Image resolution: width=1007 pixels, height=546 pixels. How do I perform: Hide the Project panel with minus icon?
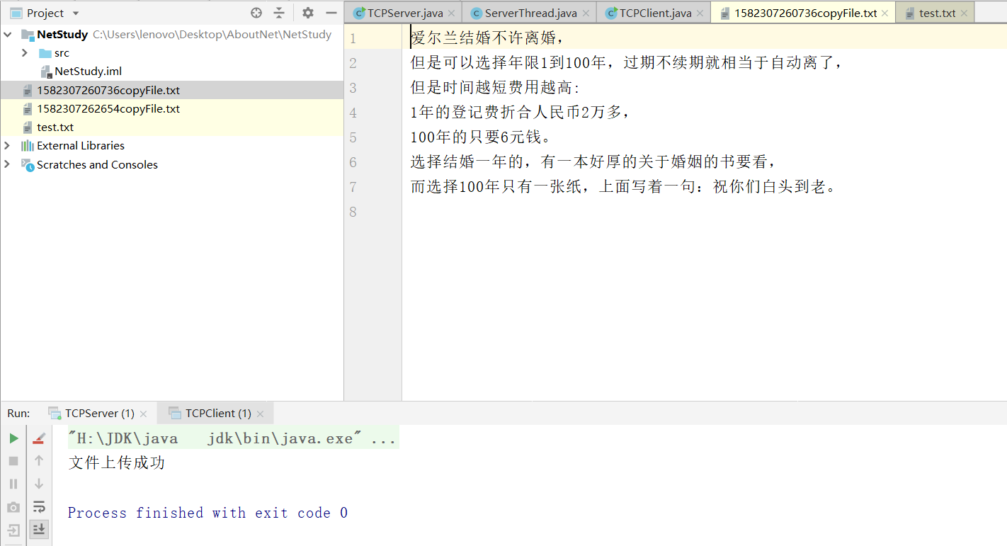coord(331,13)
